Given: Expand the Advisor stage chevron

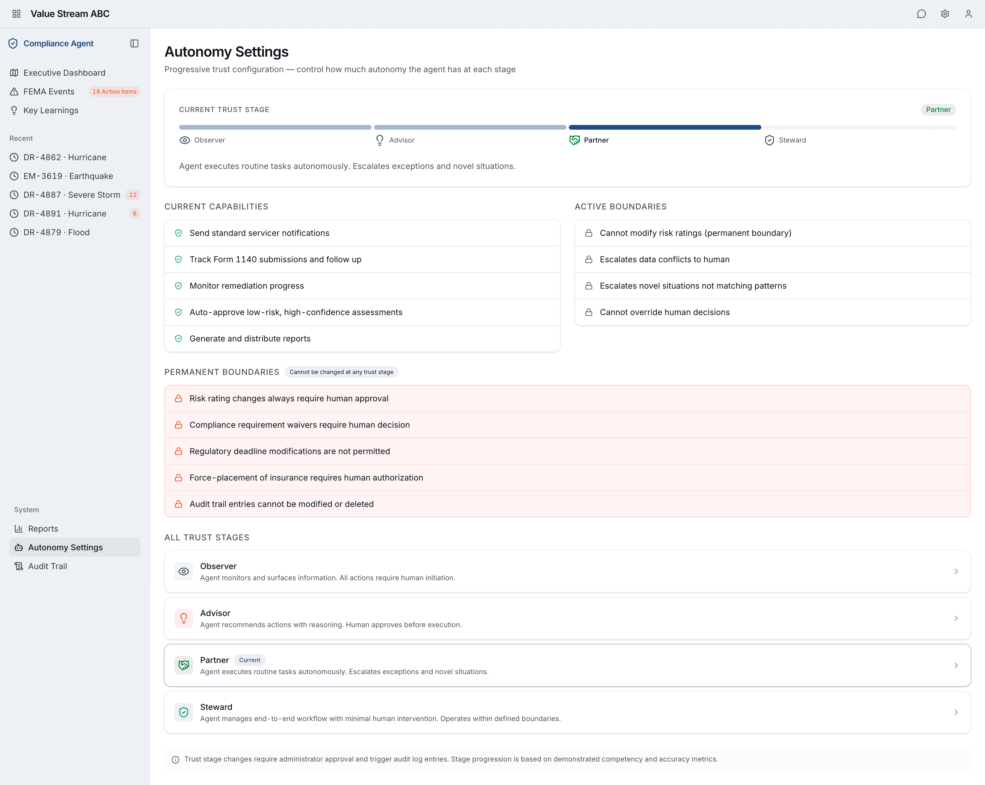Looking at the screenshot, I should pyautogui.click(x=956, y=619).
